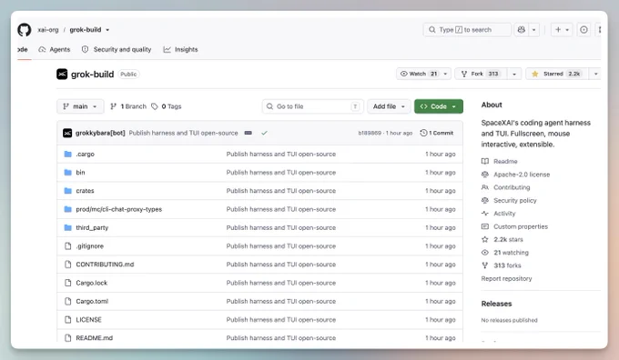Show commit status check mark details
619x360 pixels.
click(x=264, y=134)
